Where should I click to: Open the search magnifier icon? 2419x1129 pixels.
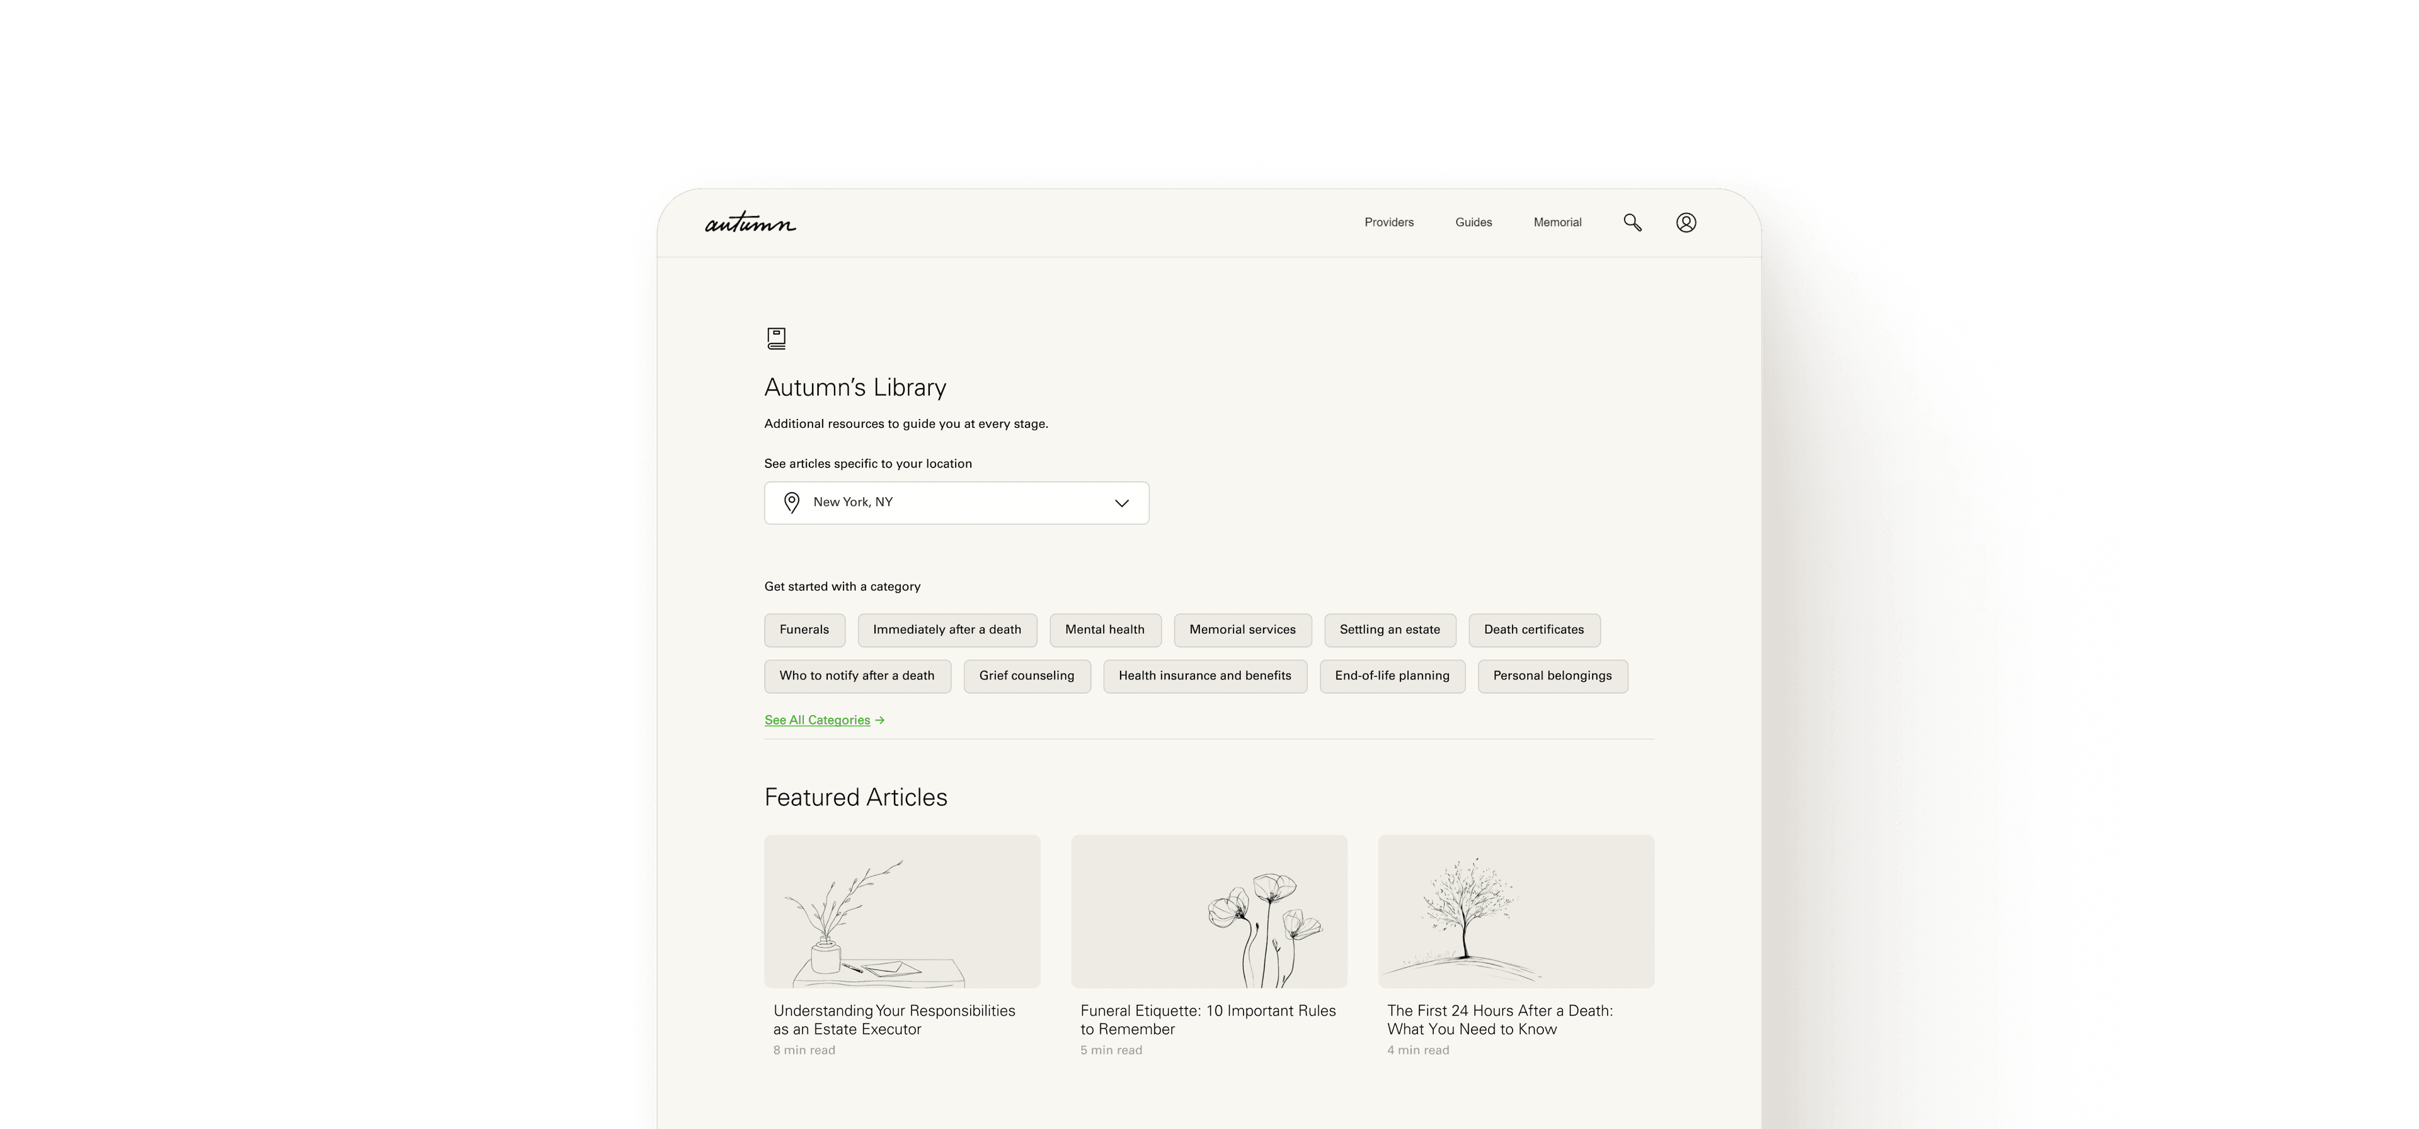[x=1633, y=222]
